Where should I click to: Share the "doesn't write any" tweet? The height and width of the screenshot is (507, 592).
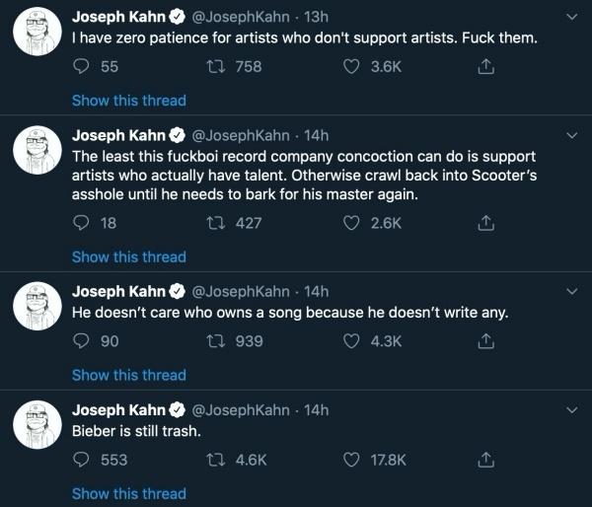pyautogui.click(x=484, y=341)
